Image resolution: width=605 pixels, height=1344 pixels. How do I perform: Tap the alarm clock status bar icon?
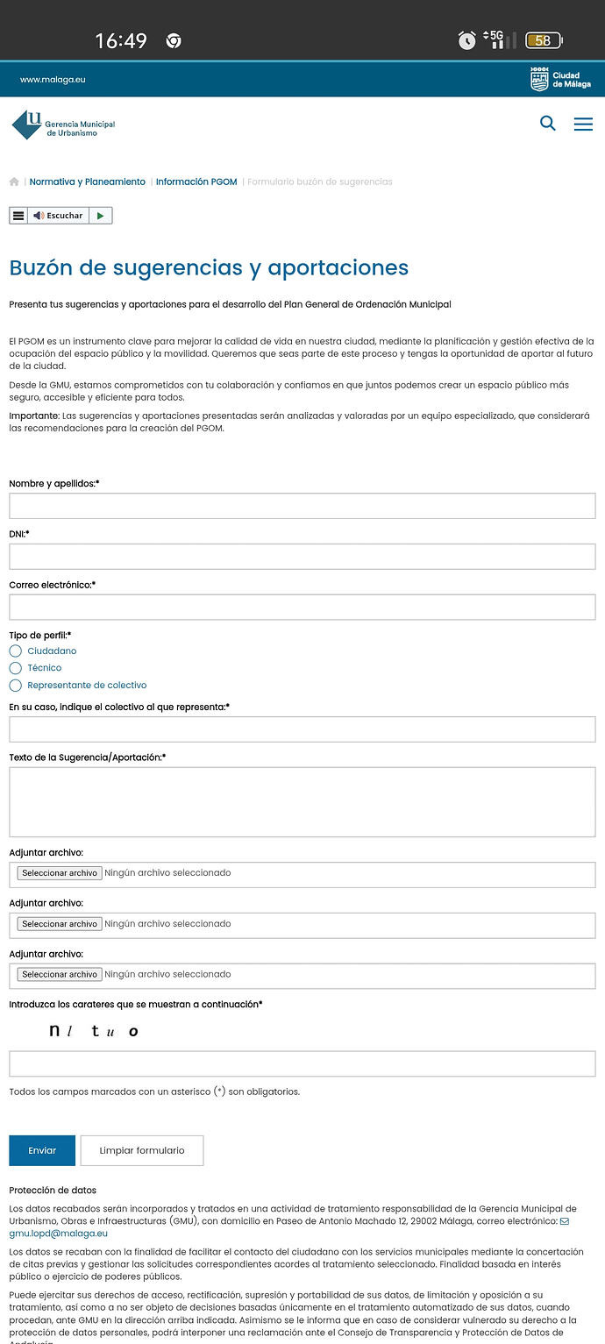466,39
